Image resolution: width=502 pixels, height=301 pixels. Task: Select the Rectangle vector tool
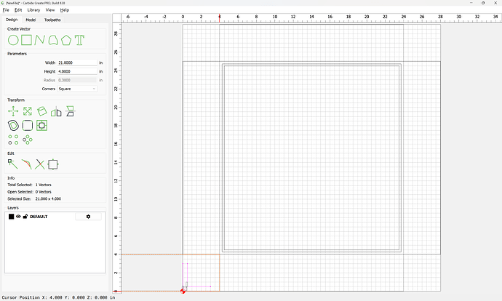pos(26,40)
